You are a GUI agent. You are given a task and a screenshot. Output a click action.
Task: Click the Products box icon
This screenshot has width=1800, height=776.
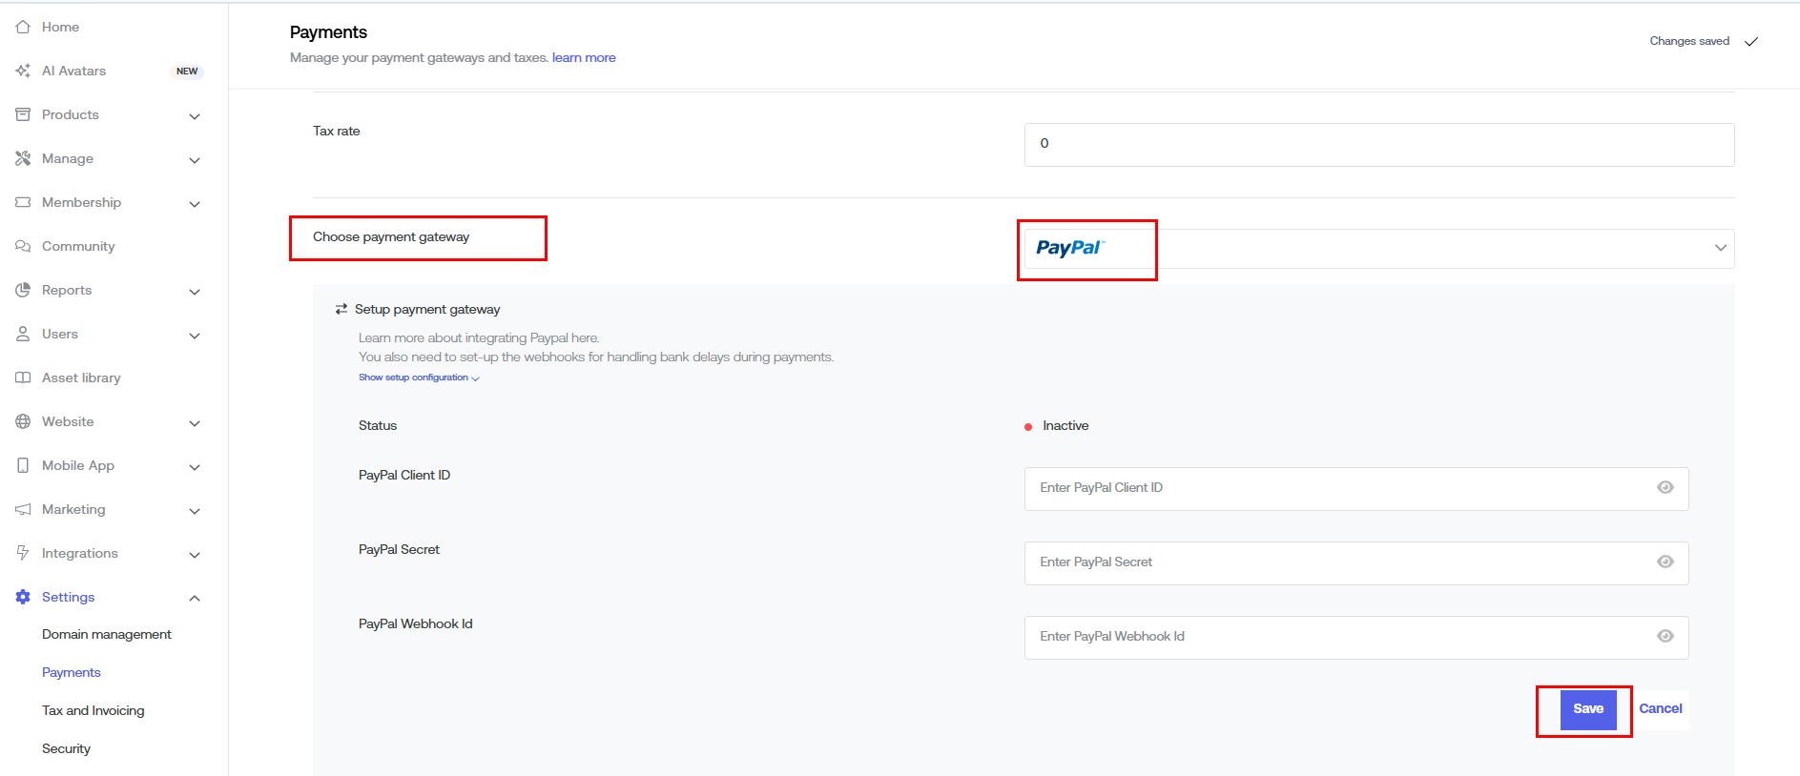coord(23,114)
